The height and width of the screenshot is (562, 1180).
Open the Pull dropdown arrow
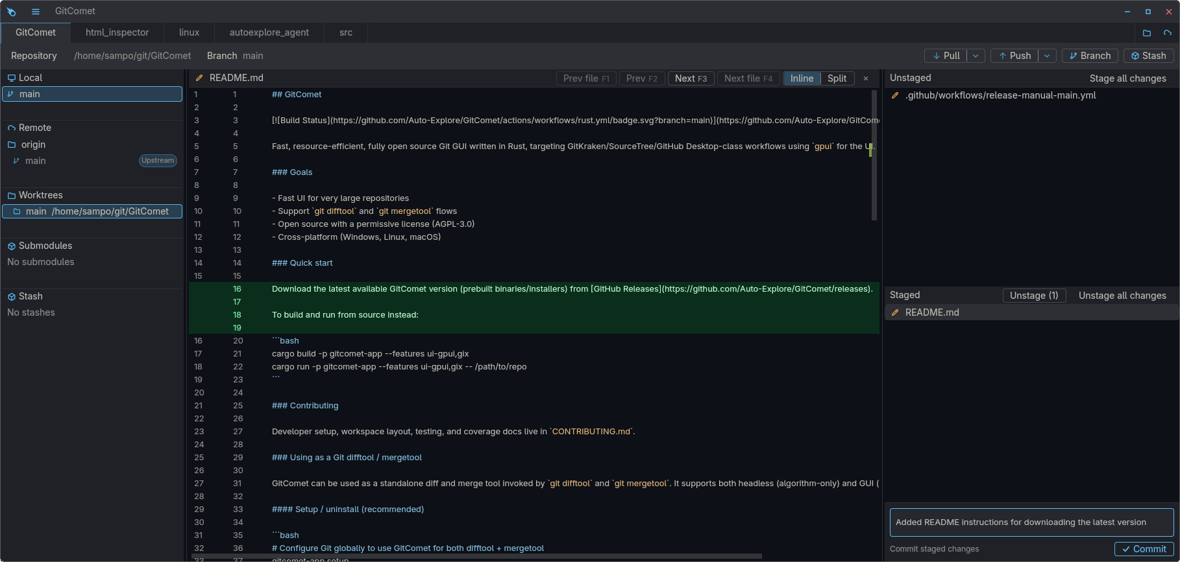pos(976,56)
